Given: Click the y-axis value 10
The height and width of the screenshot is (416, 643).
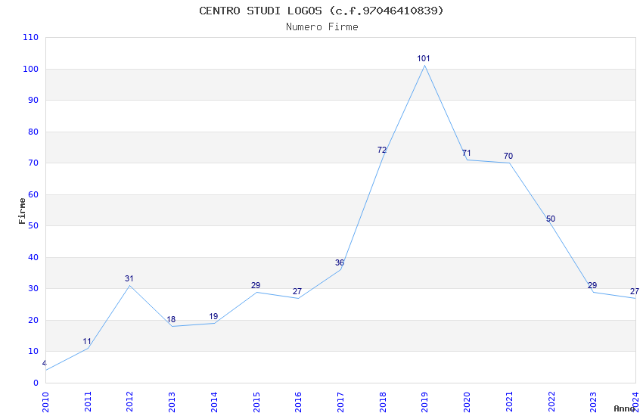Looking at the screenshot, I should tap(33, 351).
